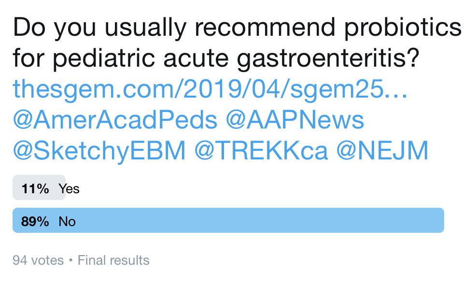
Task: Visit the @SketchyEBM mention
Action: (99, 151)
